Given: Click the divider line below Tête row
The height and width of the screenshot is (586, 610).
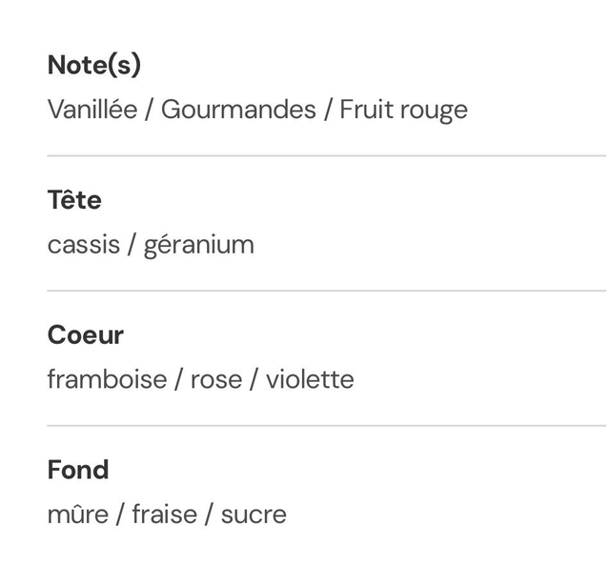Looking at the screenshot, I should coord(326,291).
